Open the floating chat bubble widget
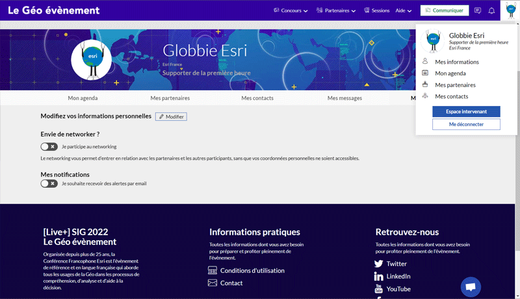 pyautogui.click(x=471, y=287)
